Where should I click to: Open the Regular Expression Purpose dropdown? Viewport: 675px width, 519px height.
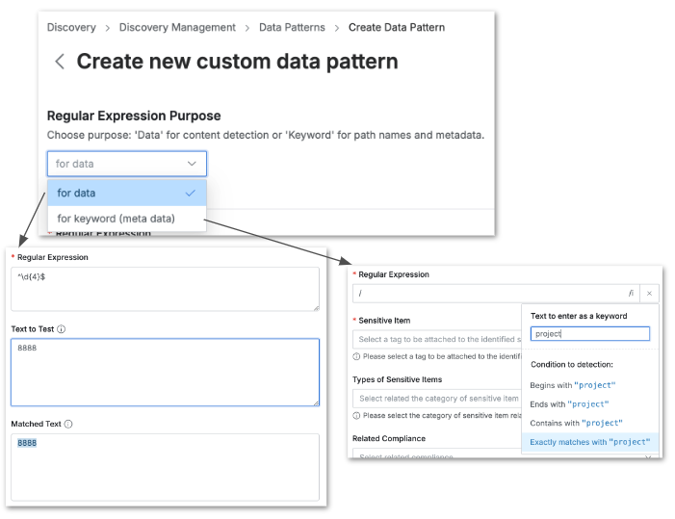126,164
